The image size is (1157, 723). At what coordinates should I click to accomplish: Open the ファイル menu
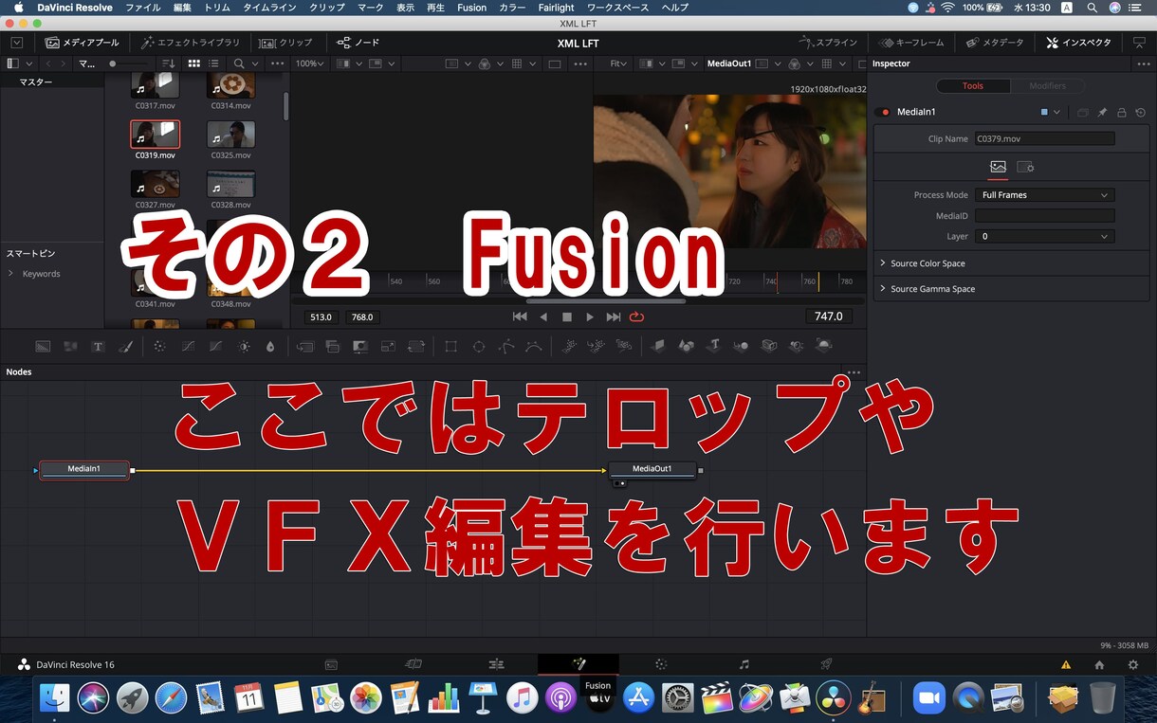pos(143,8)
